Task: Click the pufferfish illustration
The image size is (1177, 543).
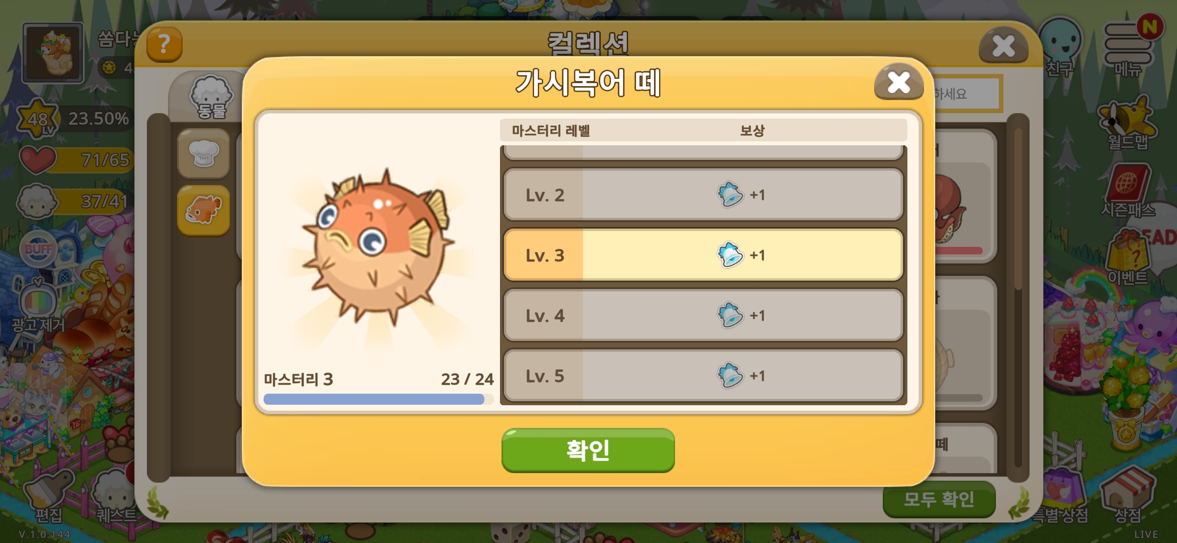Action: (378, 246)
